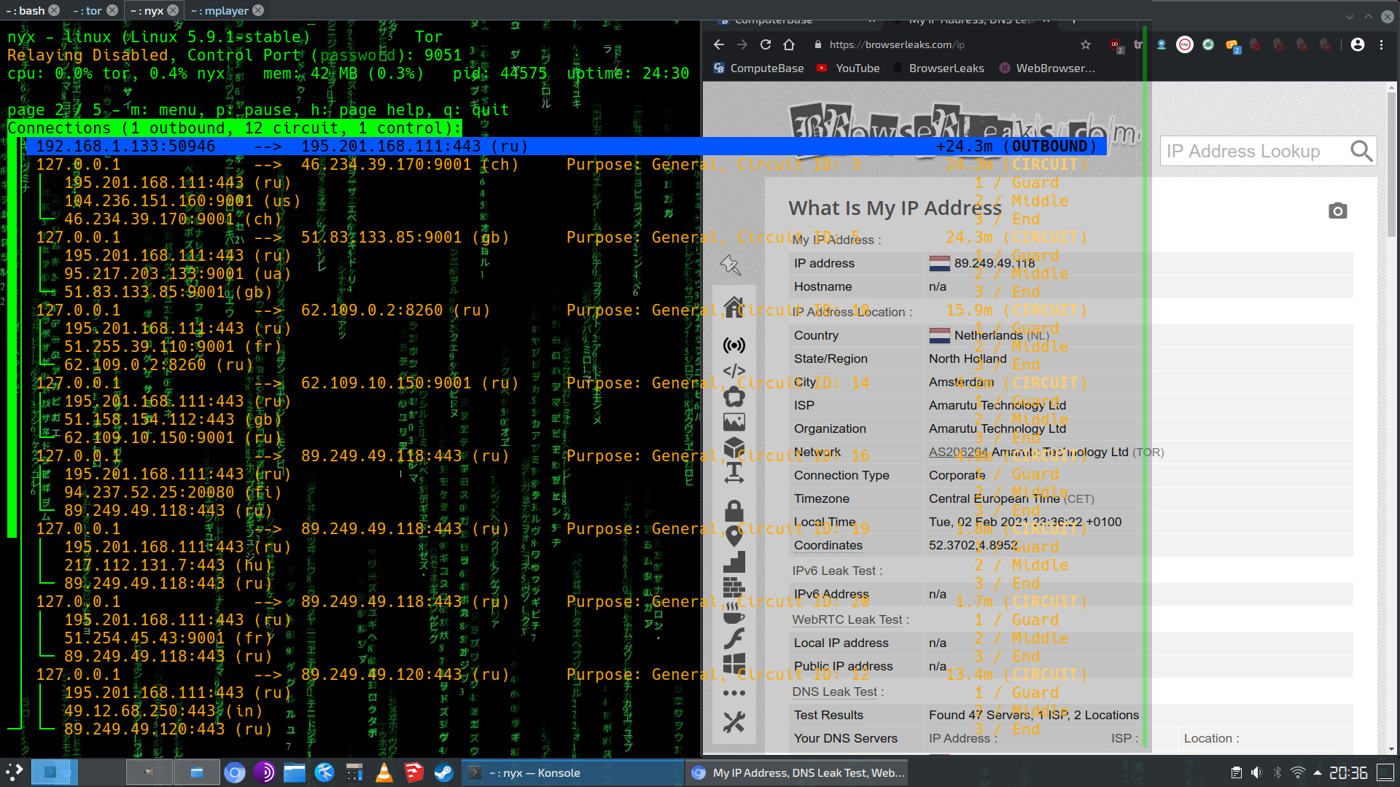The width and height of the screenshot is (1400, 787).
Task: Launch GIMP from the taskbar
Action: [x=150, y=772]
